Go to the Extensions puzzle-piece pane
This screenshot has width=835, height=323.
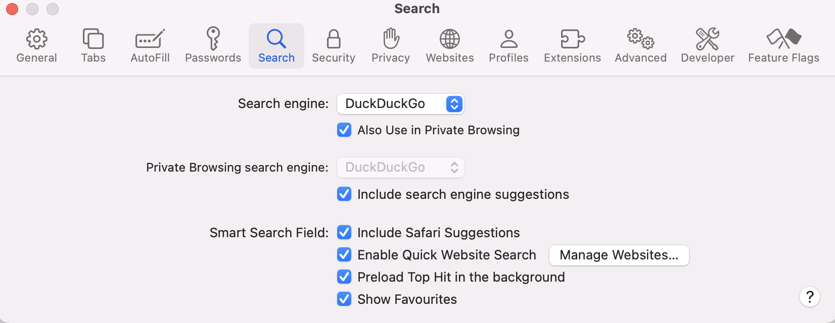point(572,39)
